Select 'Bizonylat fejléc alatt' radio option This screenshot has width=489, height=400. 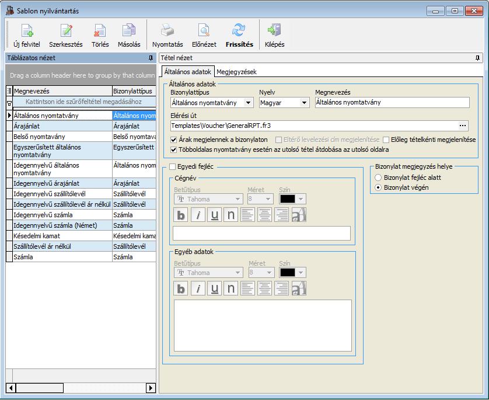[378, 178]
